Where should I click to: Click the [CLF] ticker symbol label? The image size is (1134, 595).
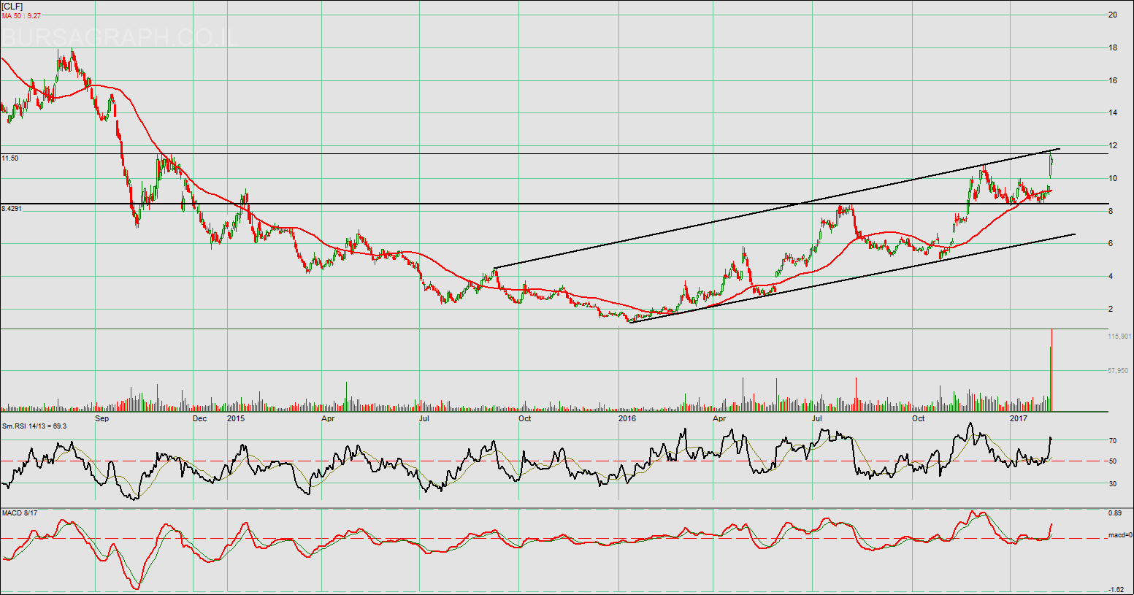[x=12, y=7]
